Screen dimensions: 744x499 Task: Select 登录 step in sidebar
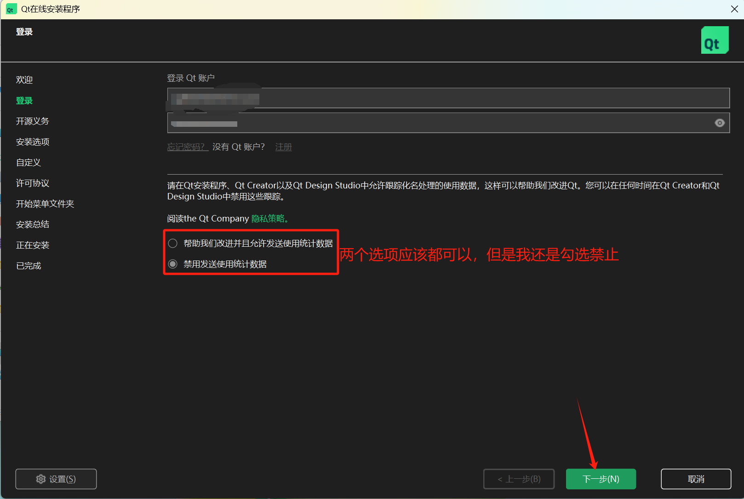point(24,101)
